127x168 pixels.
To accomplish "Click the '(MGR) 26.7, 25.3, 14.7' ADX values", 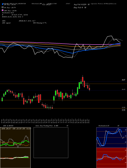I will [27, 21].
